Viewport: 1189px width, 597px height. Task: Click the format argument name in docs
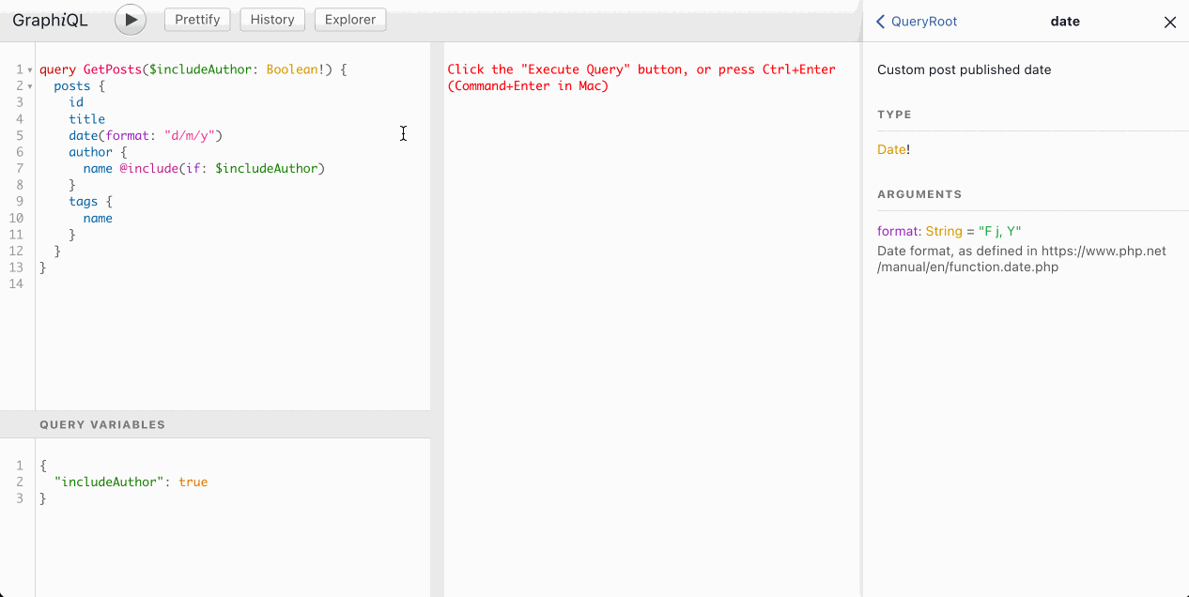coord(897,231)
